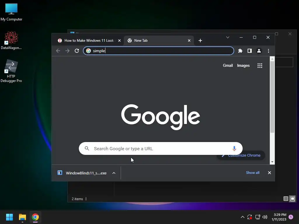Reload the current page in Chrome
Viewport: 299px width, 224px height.
point(77,51)
